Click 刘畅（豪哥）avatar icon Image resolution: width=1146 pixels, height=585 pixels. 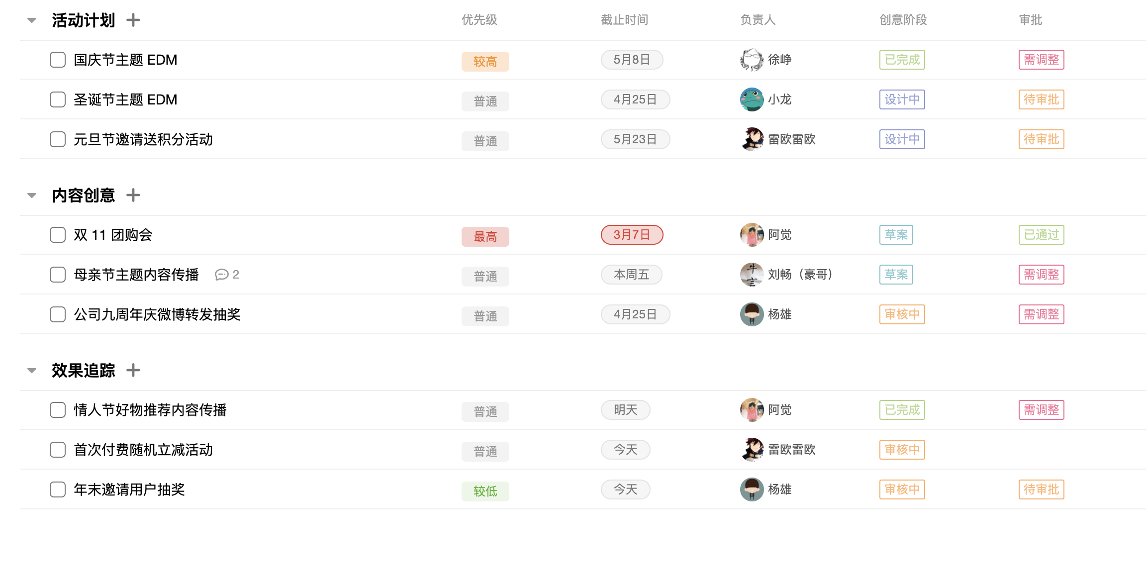752,275
